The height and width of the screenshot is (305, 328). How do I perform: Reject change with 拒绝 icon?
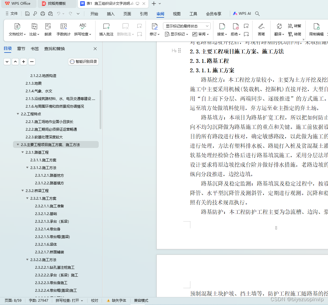coord(235,27)
